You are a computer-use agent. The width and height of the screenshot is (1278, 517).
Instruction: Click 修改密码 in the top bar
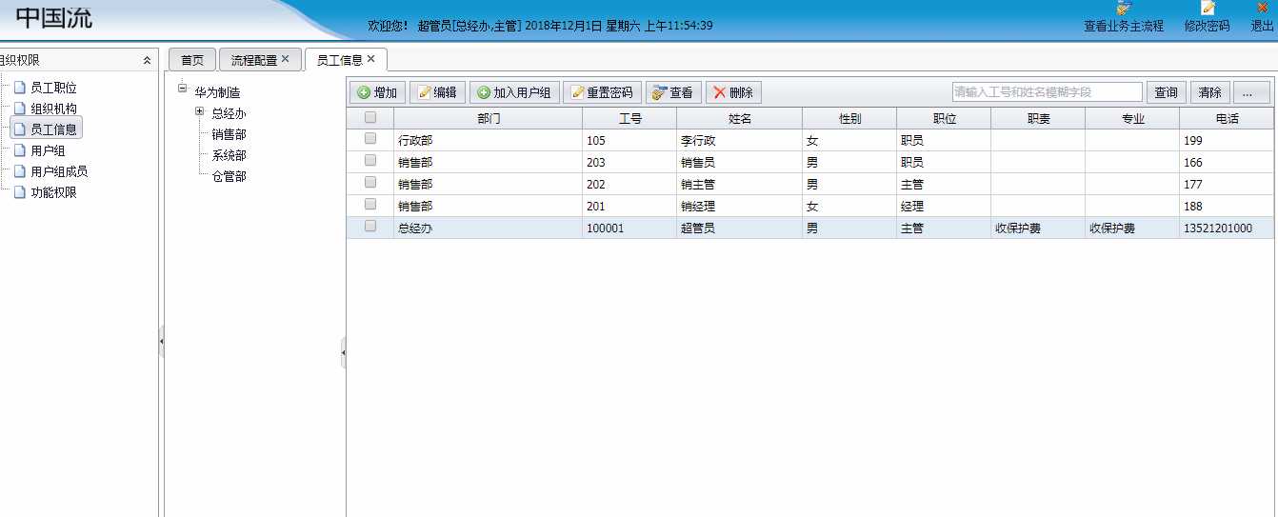(x=1207, y=18)
